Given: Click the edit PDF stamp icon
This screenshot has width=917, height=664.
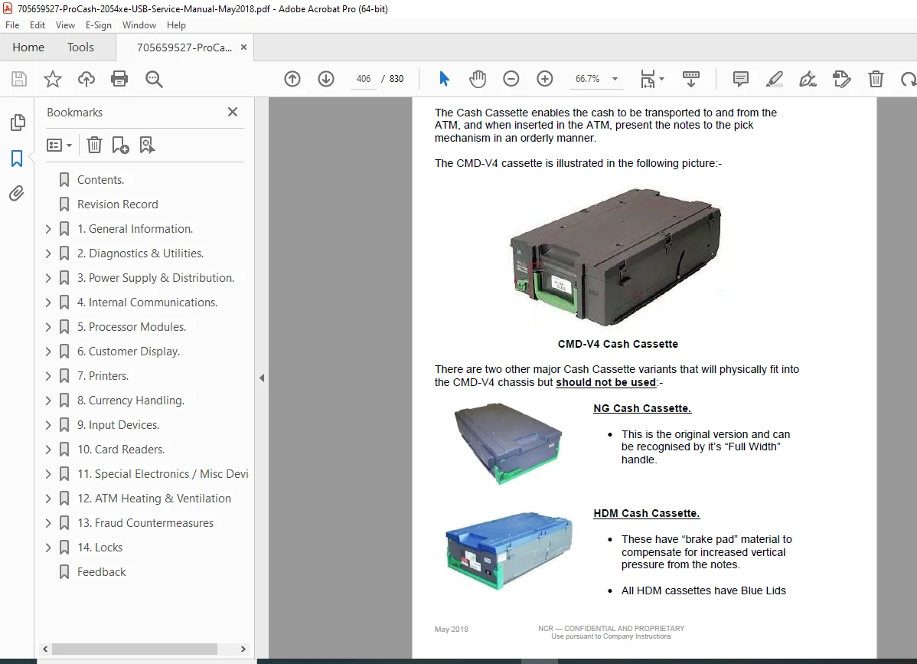Looking at the screenshot, I should click(x=841, y=78).
